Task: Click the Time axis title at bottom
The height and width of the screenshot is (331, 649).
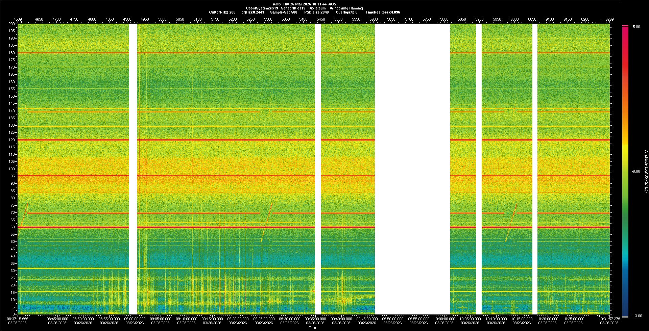Action: 312,328
